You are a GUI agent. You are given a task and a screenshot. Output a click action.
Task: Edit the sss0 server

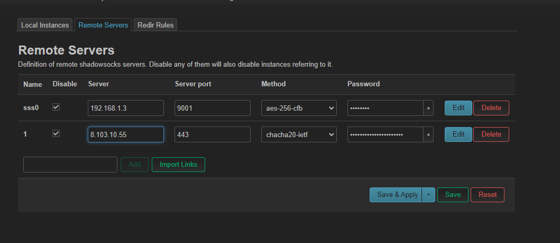click(458, 108)
